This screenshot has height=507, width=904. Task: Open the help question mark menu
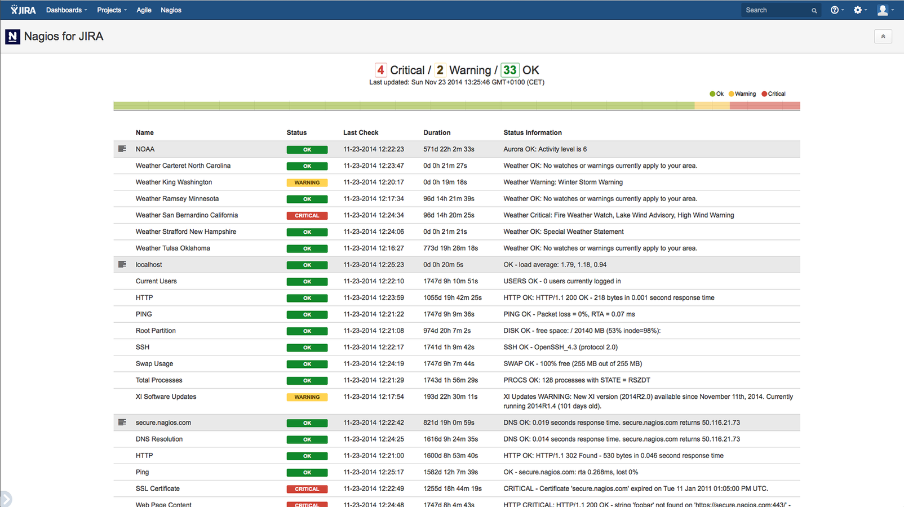click(837, 10)
